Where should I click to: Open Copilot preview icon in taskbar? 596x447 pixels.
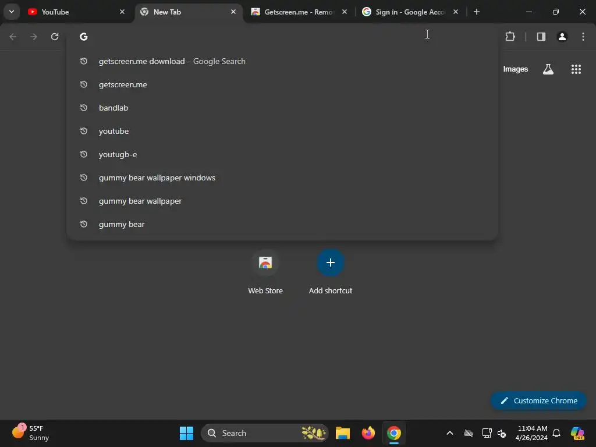point(577,433)
